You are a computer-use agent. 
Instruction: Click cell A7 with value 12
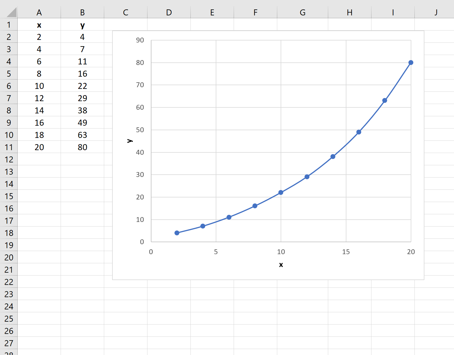[39, 98]
